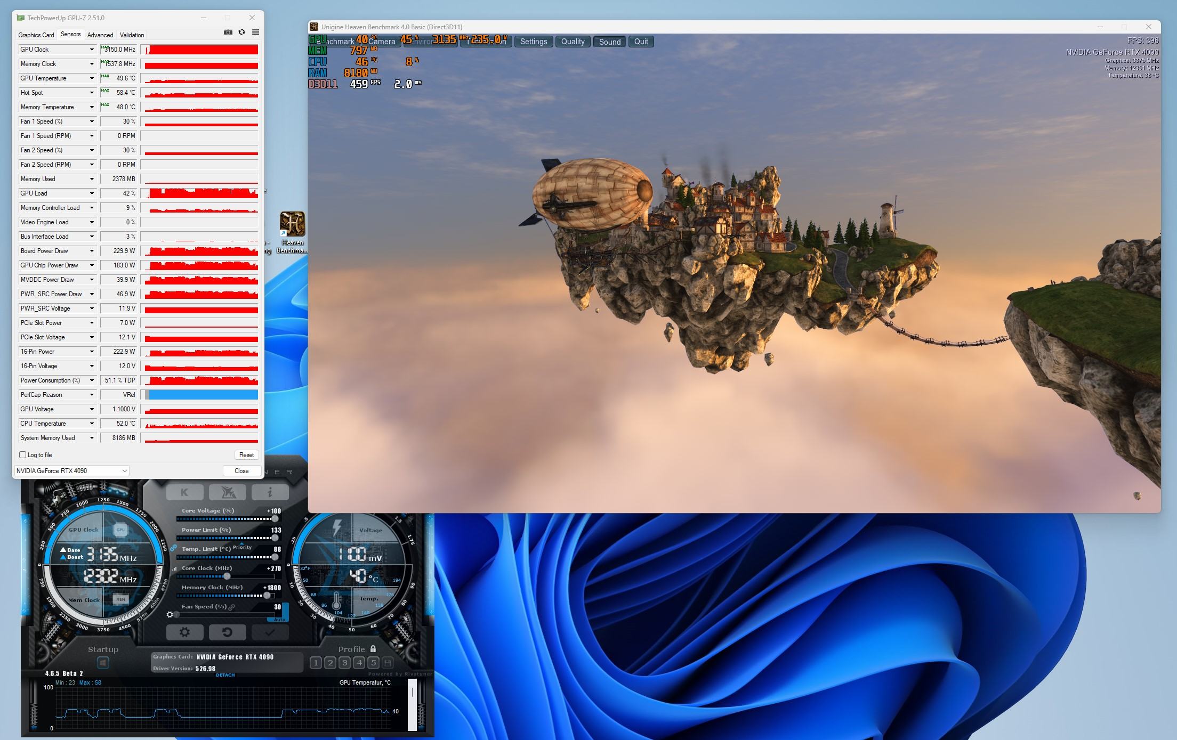1177x740 pixels.
Task: Click Quit in Heaven Benchmark
Action: 641,42
